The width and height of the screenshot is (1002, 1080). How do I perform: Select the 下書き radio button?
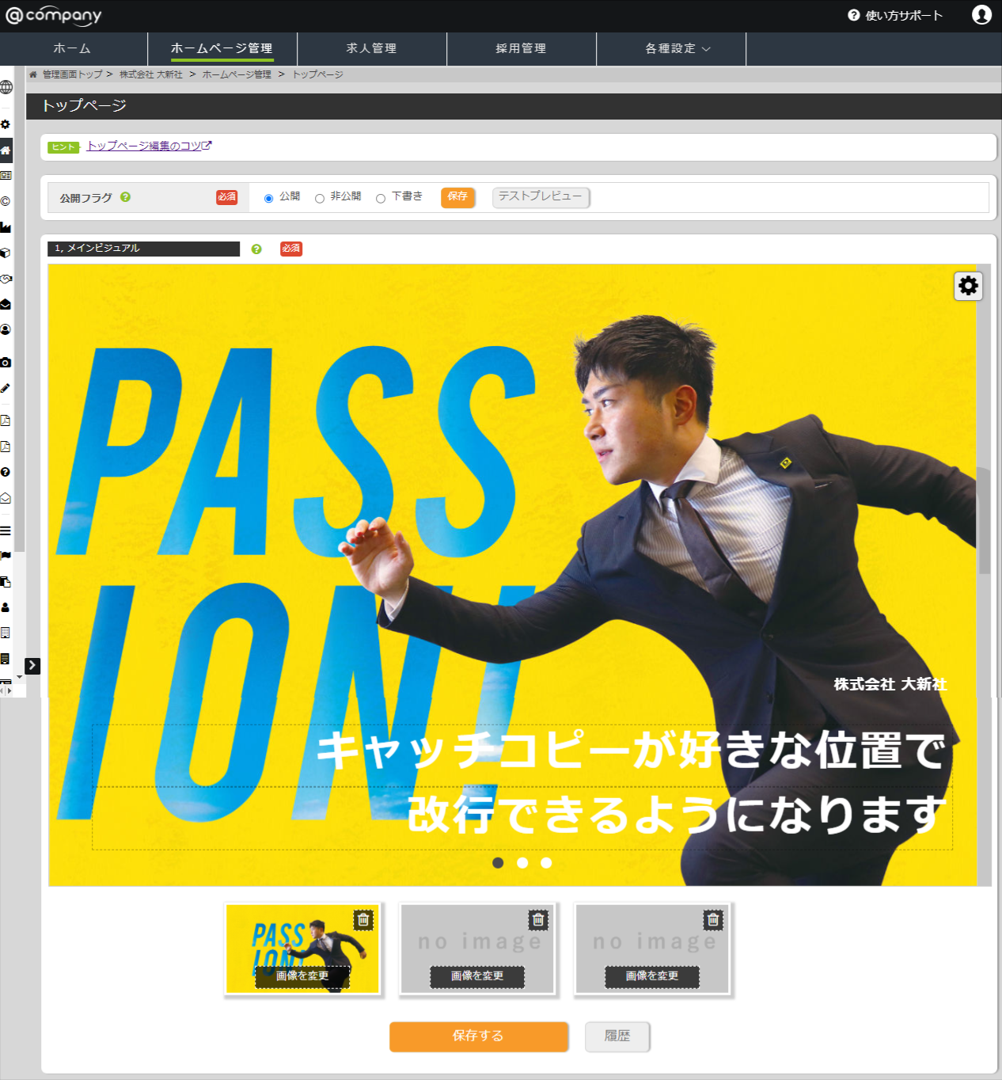pyautogui.click(x=381, y=198)
